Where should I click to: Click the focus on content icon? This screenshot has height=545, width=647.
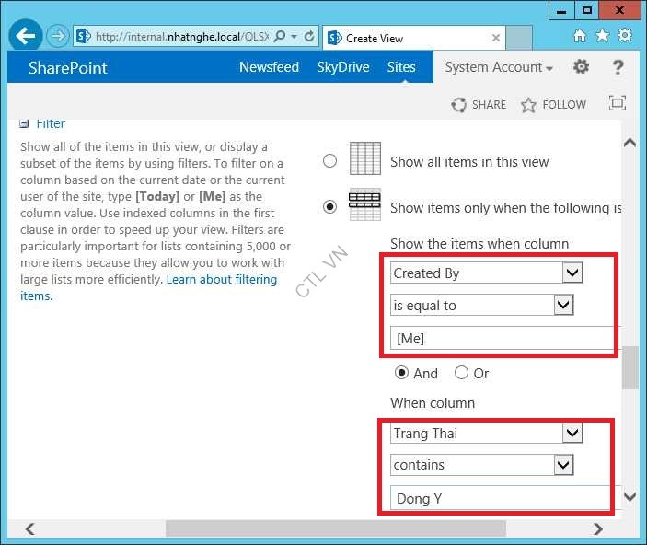(618, 104)
